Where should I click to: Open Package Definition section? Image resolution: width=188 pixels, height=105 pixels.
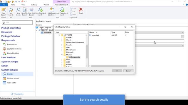pos(11,36)
